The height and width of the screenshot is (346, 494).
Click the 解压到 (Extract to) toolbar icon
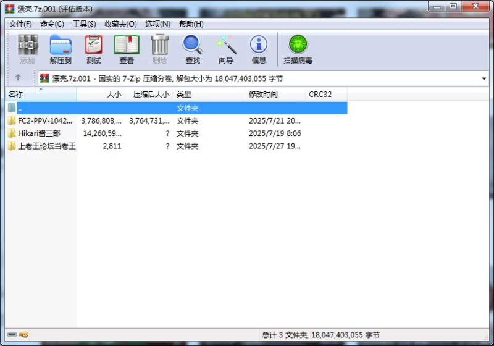[x=61, y=44]
